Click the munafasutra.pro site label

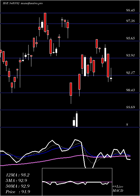(32, 3)
